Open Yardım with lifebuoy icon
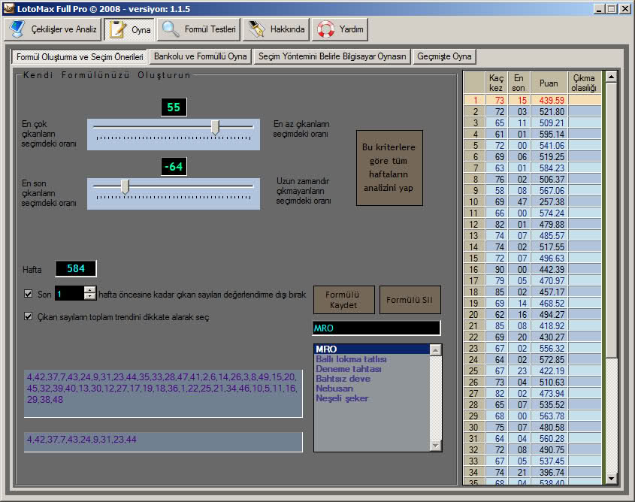 tap(340, 29)
